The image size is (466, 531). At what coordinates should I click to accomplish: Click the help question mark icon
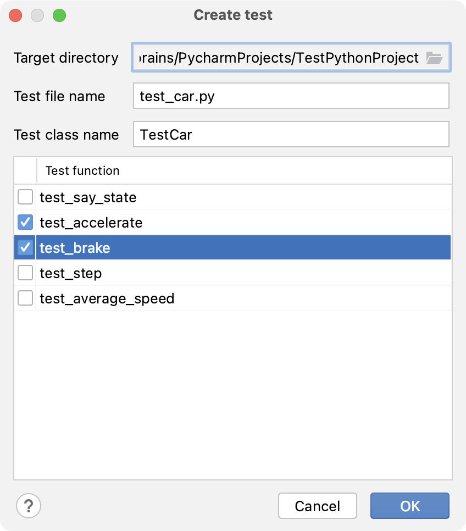(x=29, y=506)
